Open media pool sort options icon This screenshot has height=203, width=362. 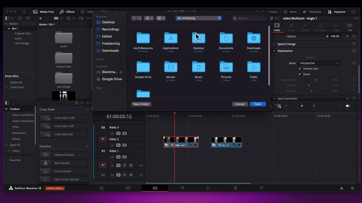point(80,18)
